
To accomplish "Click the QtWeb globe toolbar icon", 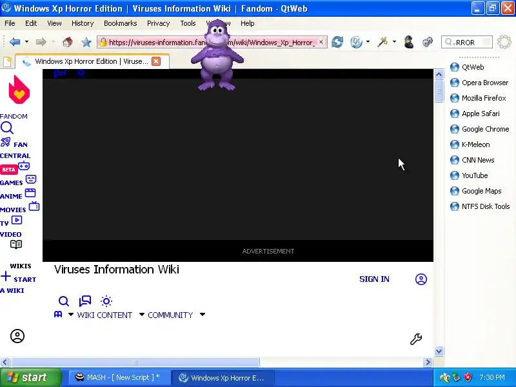I will click(x=356, y=42).
